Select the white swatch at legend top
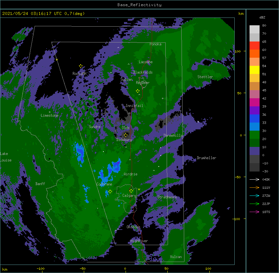Viewport: 279px width, 273px height. click(254, 29)
